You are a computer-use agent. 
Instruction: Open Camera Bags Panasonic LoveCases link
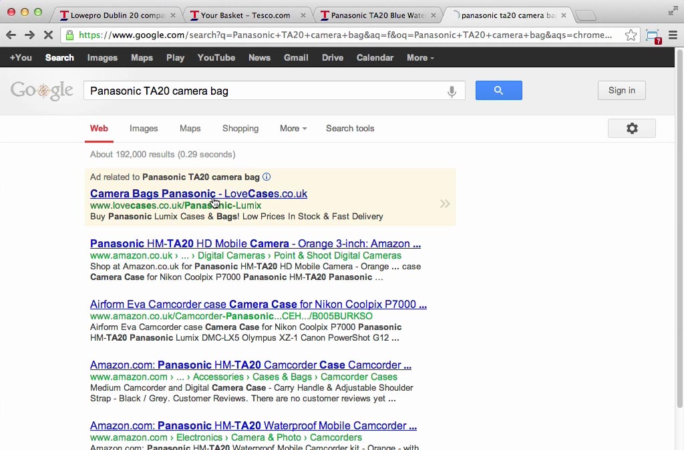[x=198, y=193]
